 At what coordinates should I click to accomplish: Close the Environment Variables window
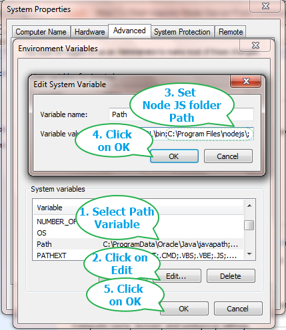click(255, 45)
